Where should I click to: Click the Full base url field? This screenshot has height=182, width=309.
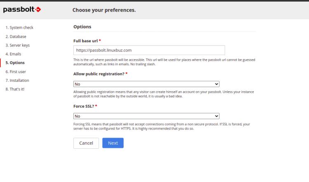click(149, 50)
